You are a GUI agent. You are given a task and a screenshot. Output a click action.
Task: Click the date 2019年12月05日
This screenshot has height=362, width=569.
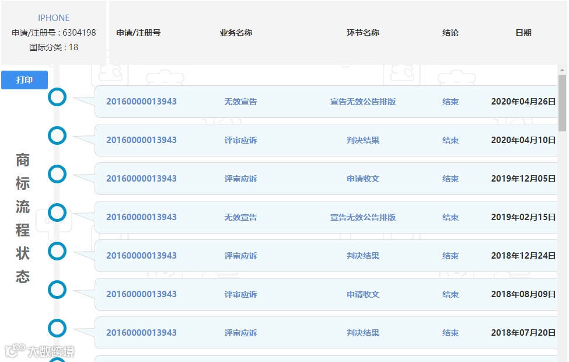[523, 179]
